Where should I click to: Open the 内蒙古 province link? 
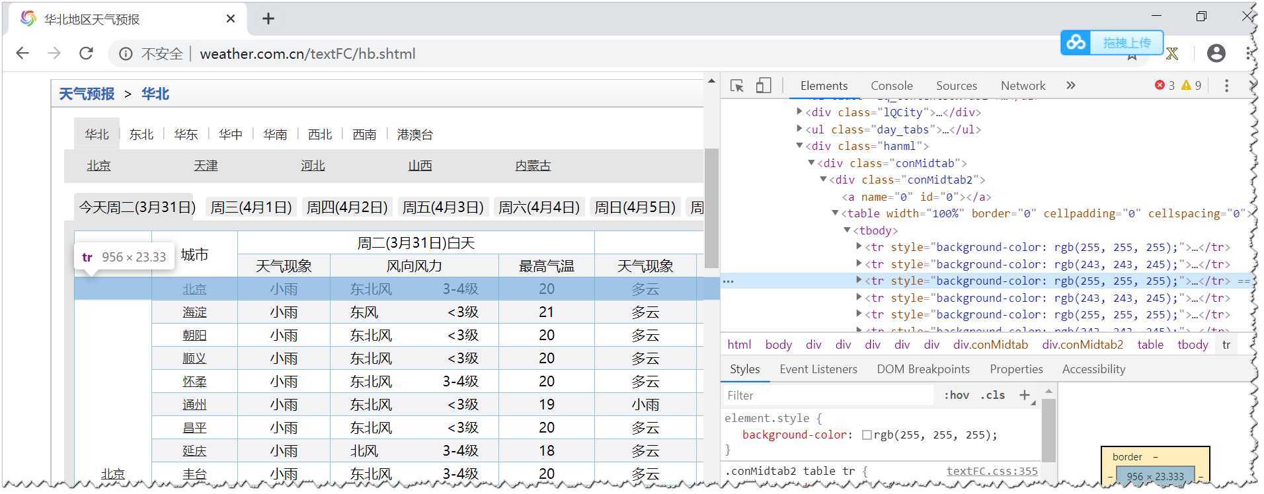click(x=533, y=166)
